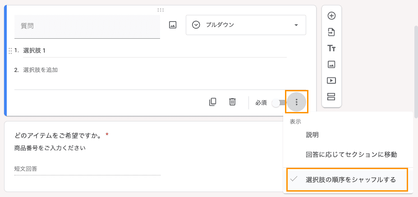The height and width of the screenshot is (197, 418).
Task: Insert an image into the question
Action: tap(173, 25)
